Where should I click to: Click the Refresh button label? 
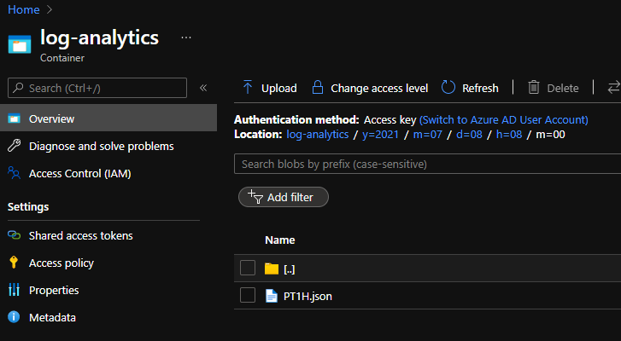[x=480, y=88]
